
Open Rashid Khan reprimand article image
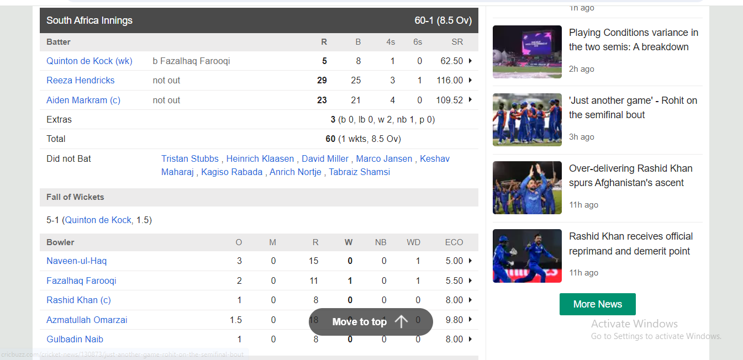pos(527,256)
